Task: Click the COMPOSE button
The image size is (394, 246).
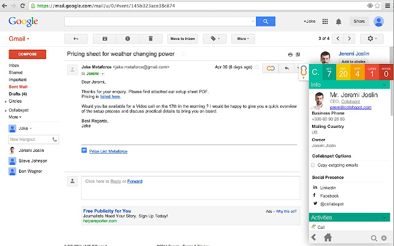Action: 27,54
